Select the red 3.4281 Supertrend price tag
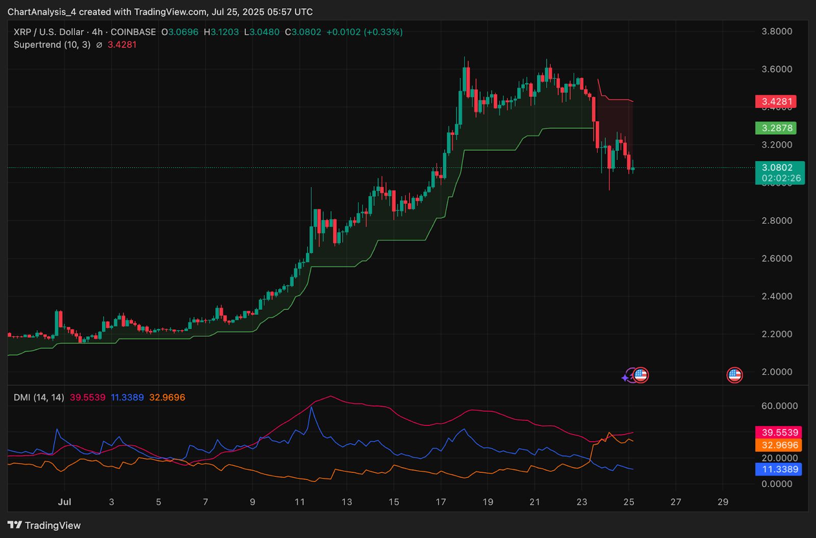This screenshot has height=538, width=816. click(776, 101)
